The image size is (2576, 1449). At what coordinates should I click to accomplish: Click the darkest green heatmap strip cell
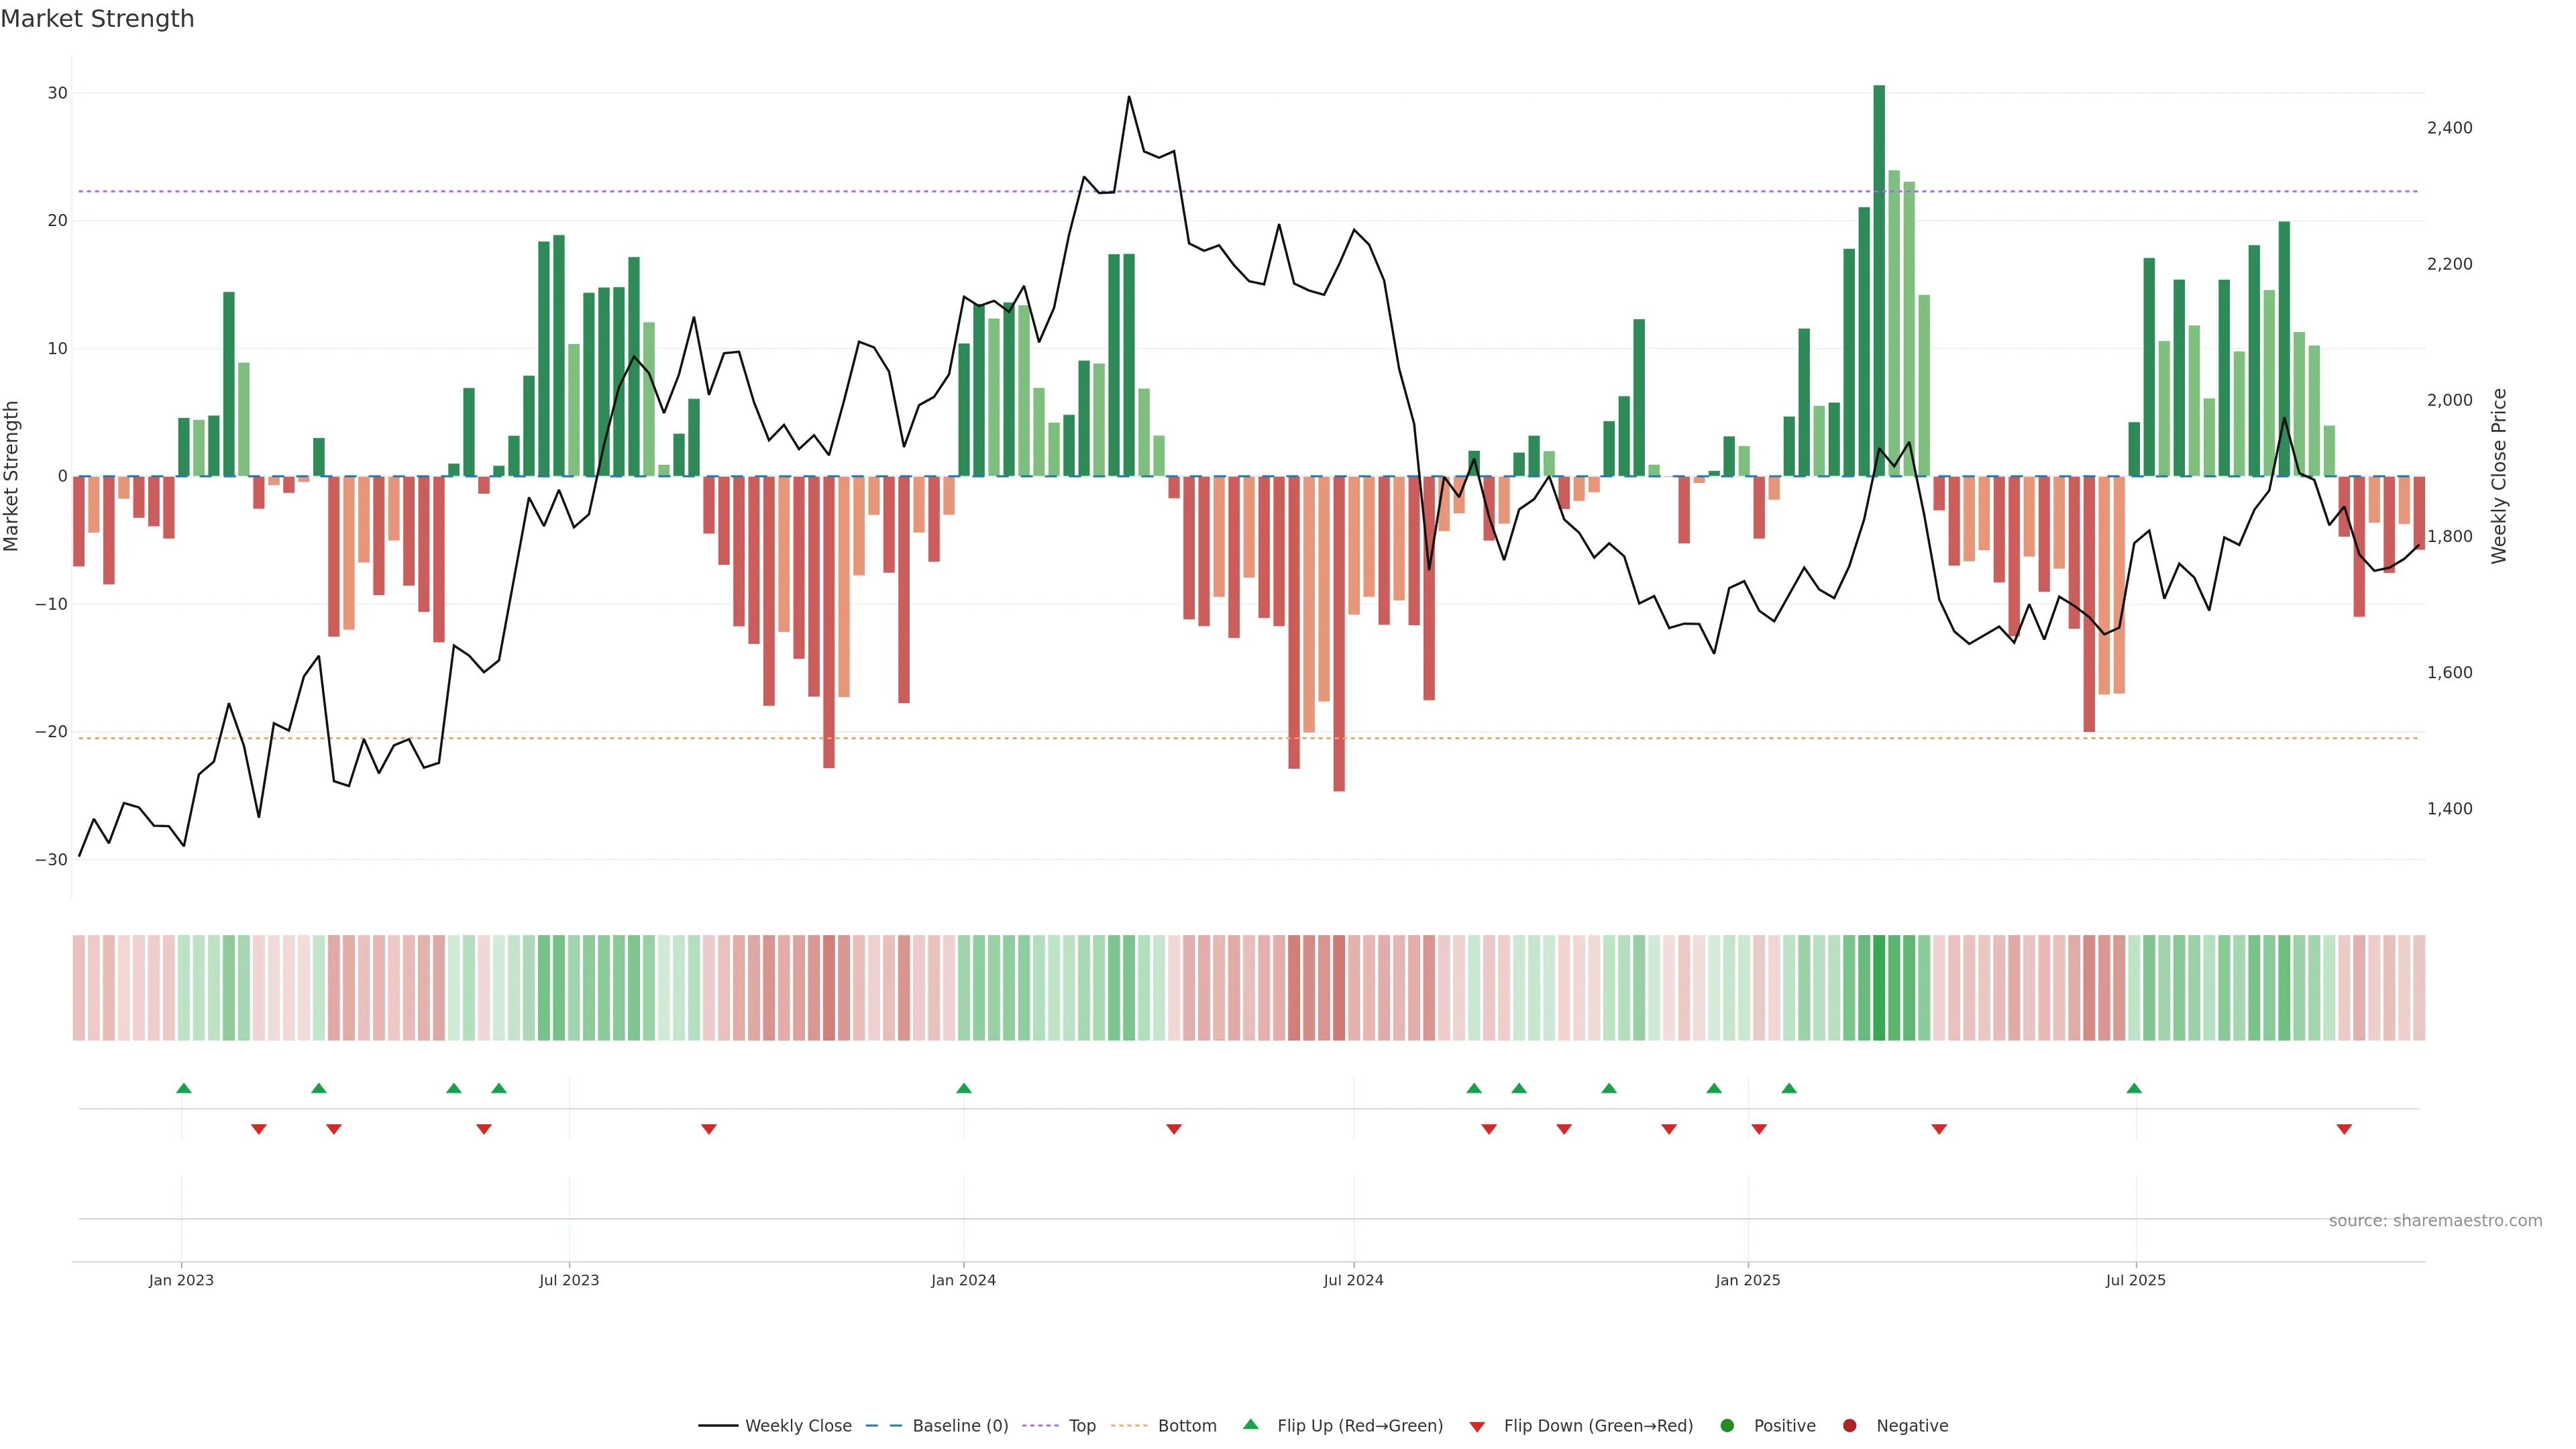pyautogui.click(x=1879, y=988)
